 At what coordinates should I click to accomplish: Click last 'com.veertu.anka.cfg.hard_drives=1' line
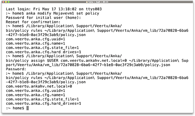43,103
